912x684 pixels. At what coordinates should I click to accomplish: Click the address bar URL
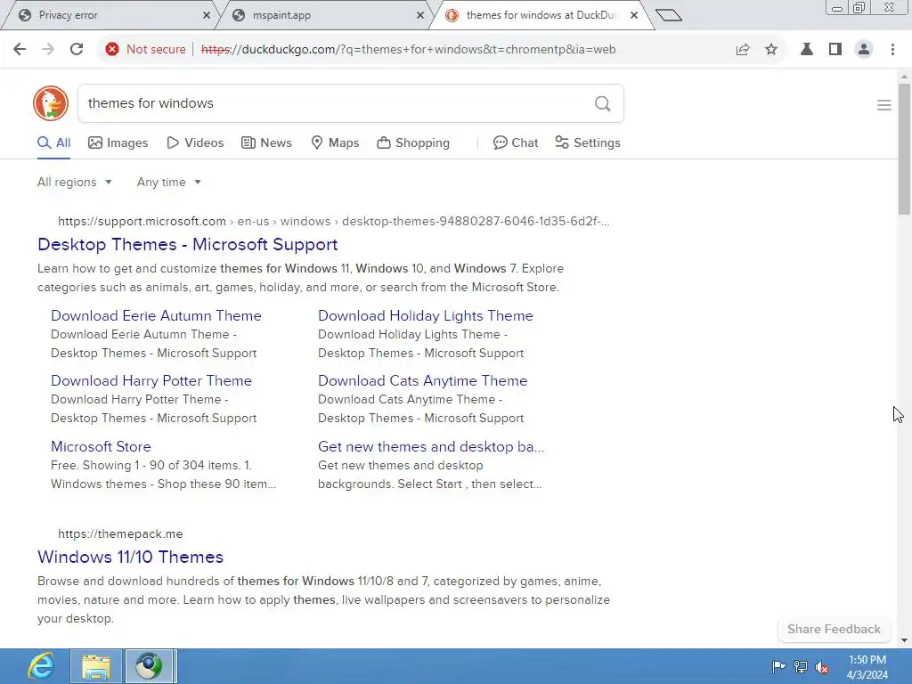pos(408,50)
